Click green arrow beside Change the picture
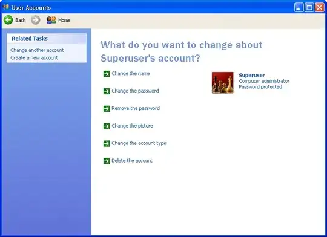The width and height of the screenshot is (327, 237). [x=107, y=126]
